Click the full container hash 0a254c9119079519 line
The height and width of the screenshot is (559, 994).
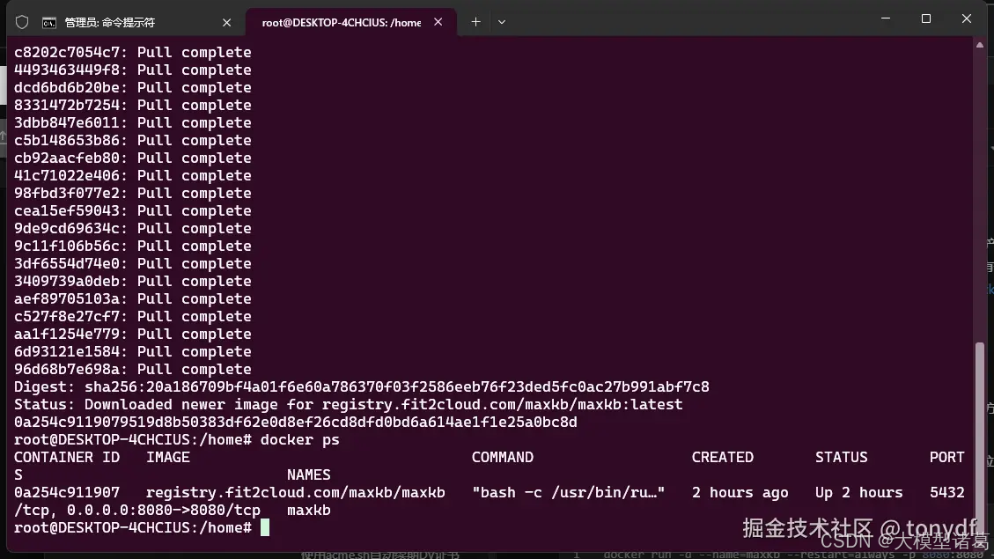click(x=296, y=422)
